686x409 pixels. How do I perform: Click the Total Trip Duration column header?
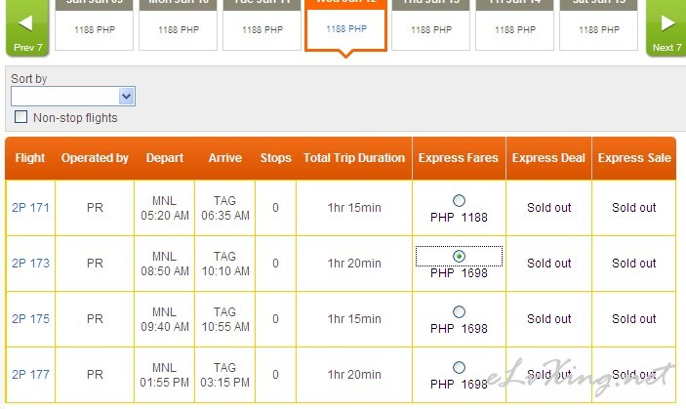354,158
